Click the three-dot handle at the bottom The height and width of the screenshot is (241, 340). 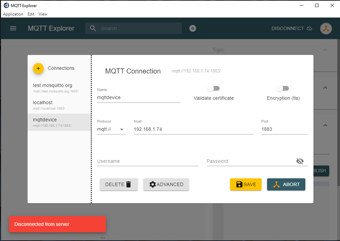[x=103, y=238]
